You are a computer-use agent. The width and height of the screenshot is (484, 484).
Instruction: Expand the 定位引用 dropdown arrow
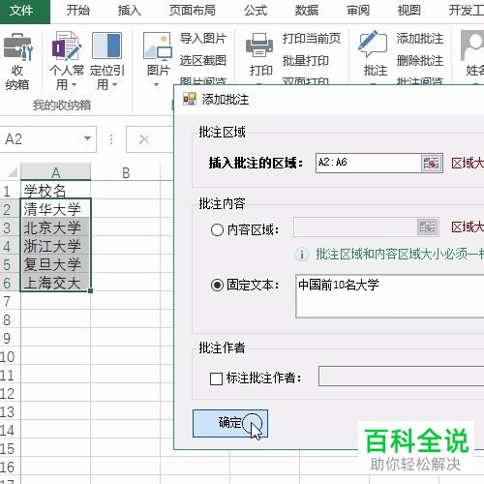coord(114,85)
